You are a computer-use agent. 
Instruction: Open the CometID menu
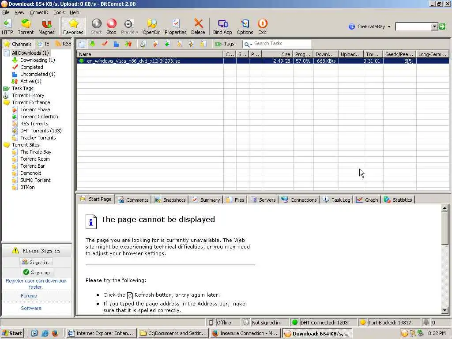pos(39,12)
